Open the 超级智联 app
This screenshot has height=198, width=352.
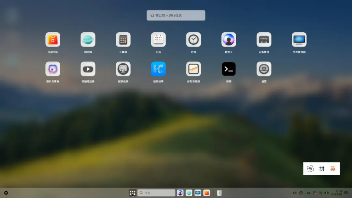[158, 69]
